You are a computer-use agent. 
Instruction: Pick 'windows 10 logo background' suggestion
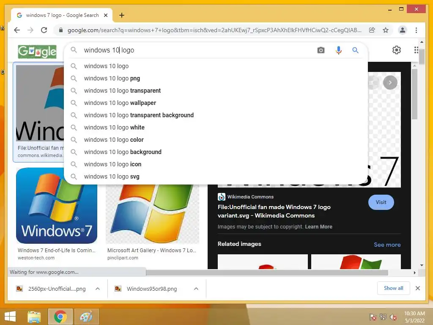[x=216, y=152]
